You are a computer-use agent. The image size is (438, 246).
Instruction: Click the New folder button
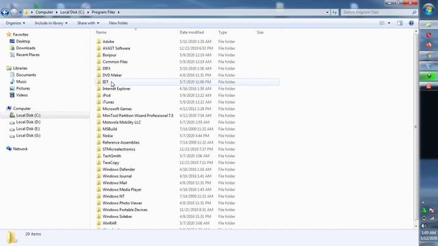118,23
